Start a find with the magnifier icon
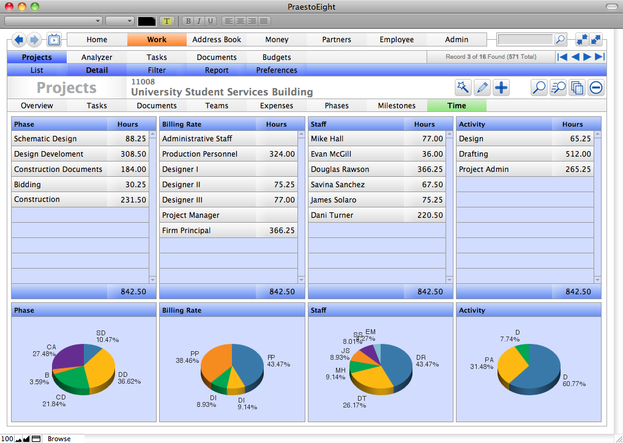 (539, 87)
